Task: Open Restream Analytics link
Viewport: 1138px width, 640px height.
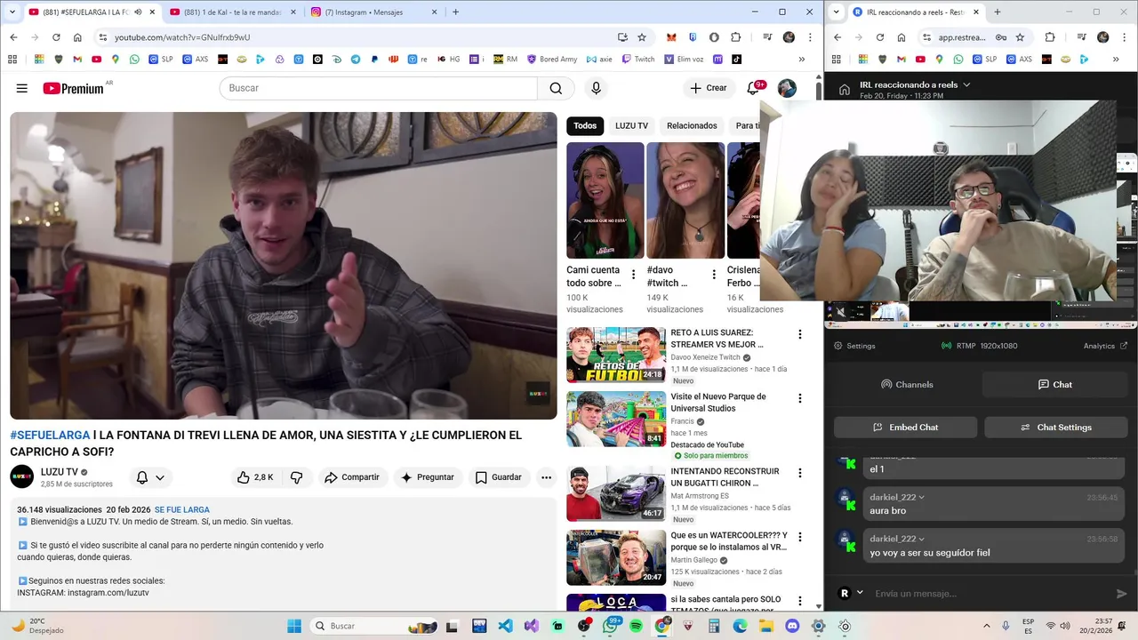Action: click(x=1105, y=346)
